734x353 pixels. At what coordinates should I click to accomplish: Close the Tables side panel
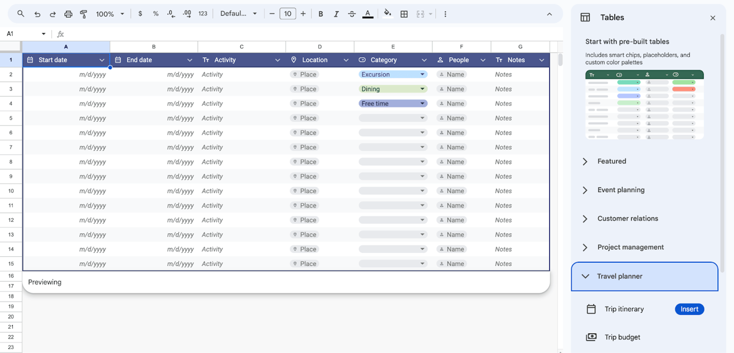713,18
